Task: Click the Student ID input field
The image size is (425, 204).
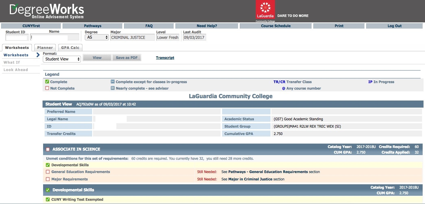Action: [17, 37]
